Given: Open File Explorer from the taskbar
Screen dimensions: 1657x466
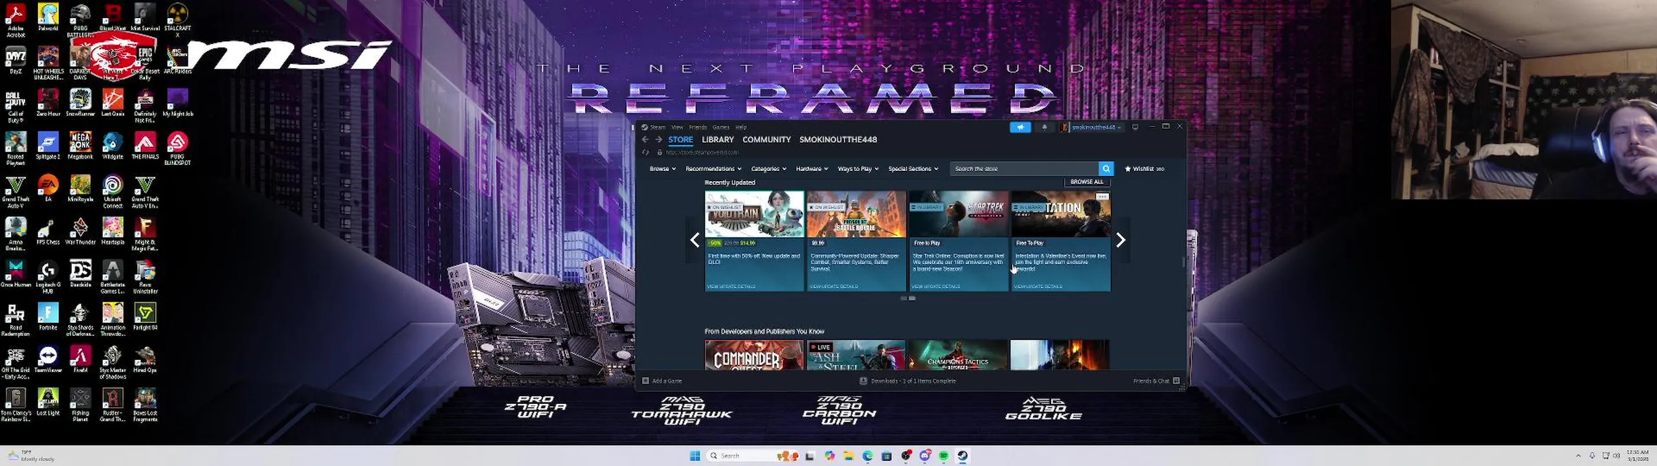Looking at the screenshot, I should [849, 456].
